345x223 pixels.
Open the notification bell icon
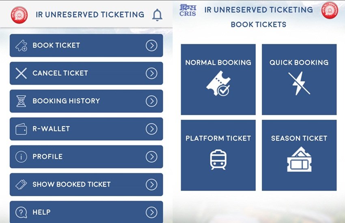(157, 15)
